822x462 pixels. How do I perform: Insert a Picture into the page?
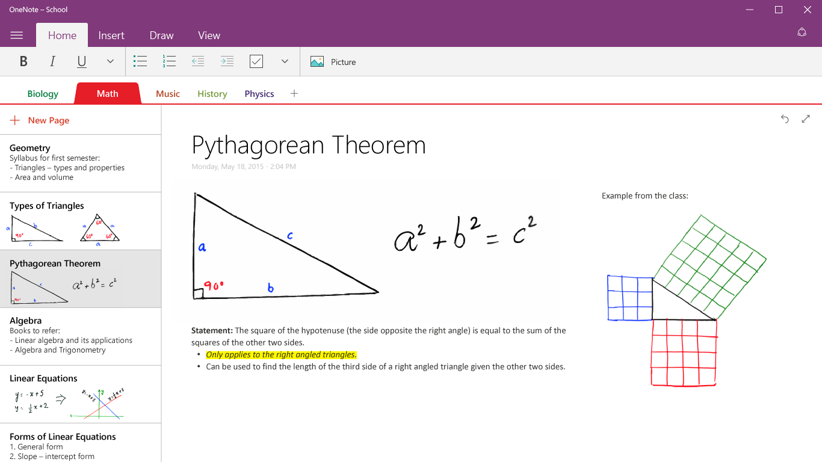[x=333, y=61]
